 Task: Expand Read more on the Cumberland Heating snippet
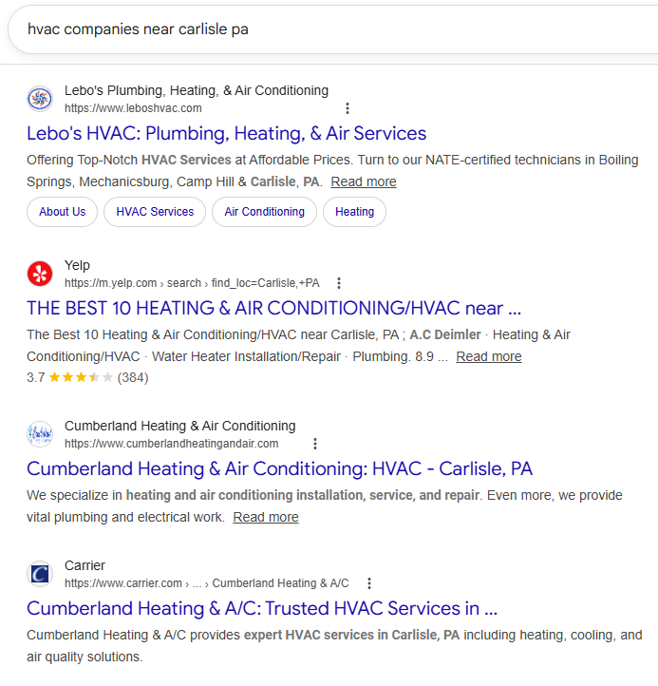[266, 517]
